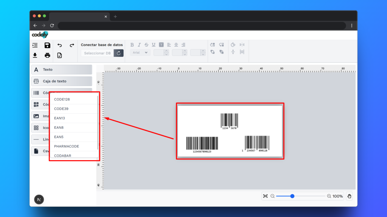Click the first numeric stepper field after Arial
Image resolution: width=387 pixels, height=217 pixels.
pos(161,52)
